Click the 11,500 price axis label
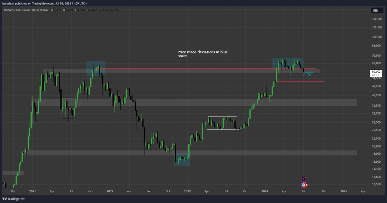This screenshot has width=387, height=203. pos(376,184)
